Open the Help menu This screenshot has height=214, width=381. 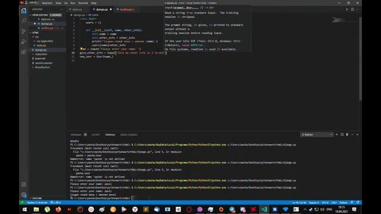pos(93,3)
